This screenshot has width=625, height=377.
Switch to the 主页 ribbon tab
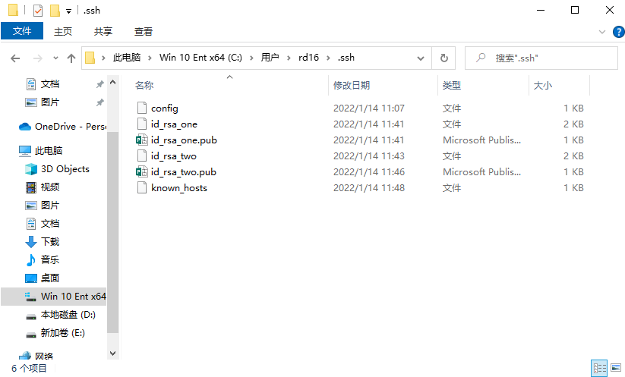click(63, 31)
